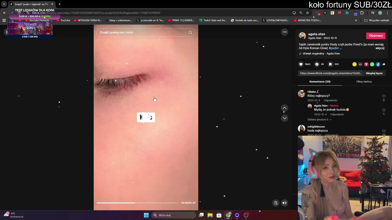Open a new browser tab

click(59, 4)
